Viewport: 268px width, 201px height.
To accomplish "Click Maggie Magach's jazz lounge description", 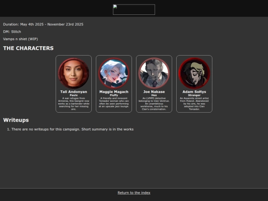I will (x=114, y=102).
